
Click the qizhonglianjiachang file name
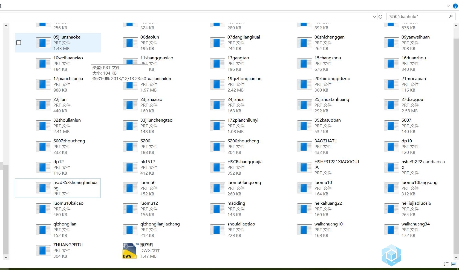[x=160, y=224]
